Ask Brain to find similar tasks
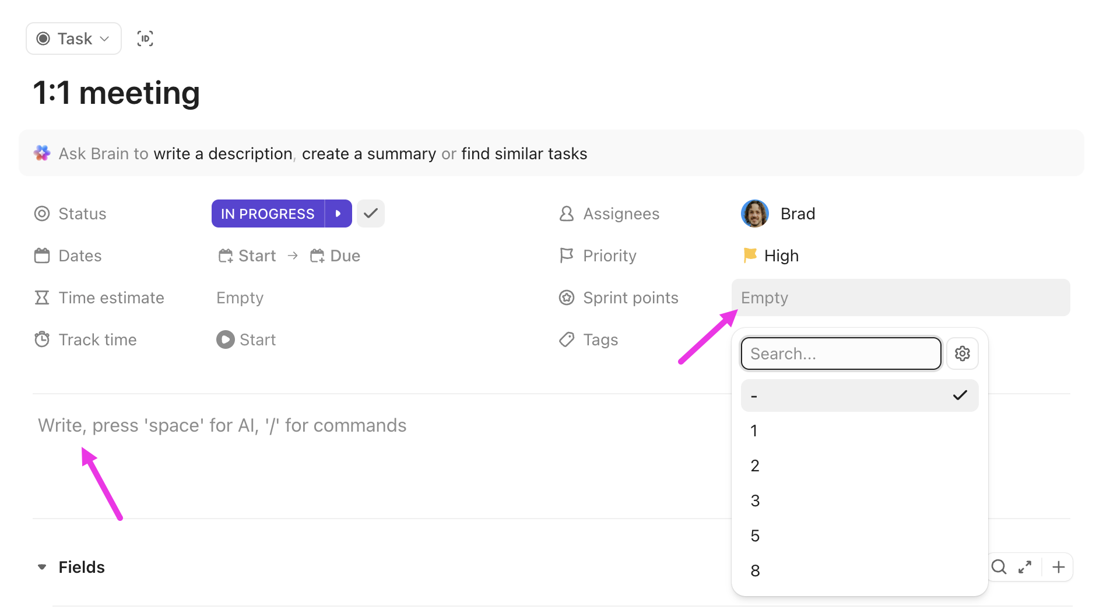 524,153
